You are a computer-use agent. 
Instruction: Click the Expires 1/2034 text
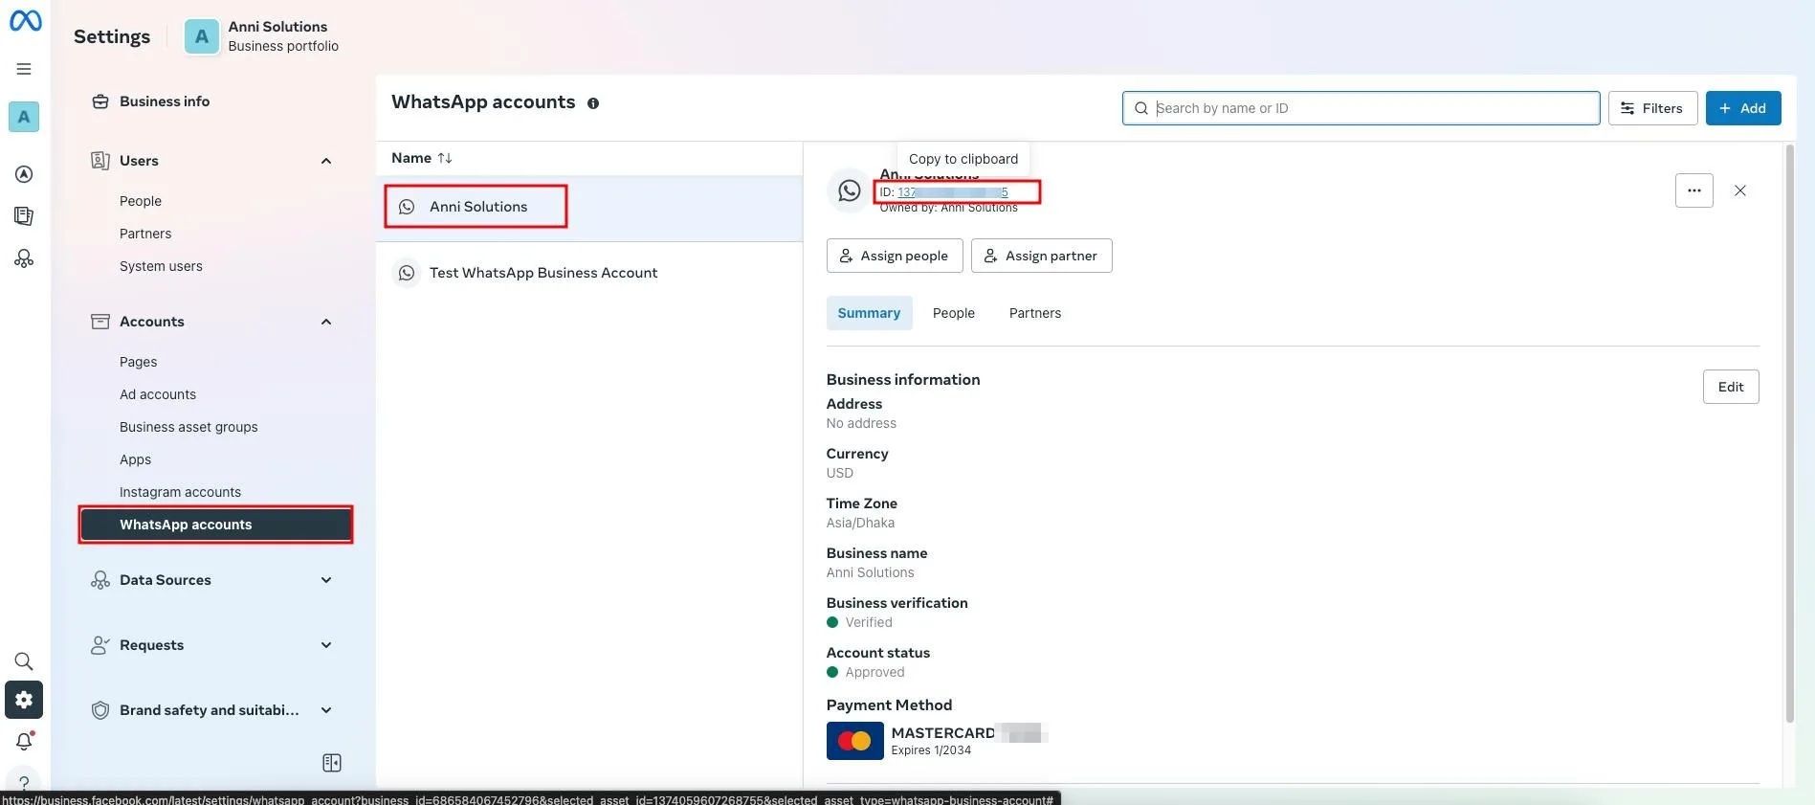pyautogui.click(x=931, y=750)
